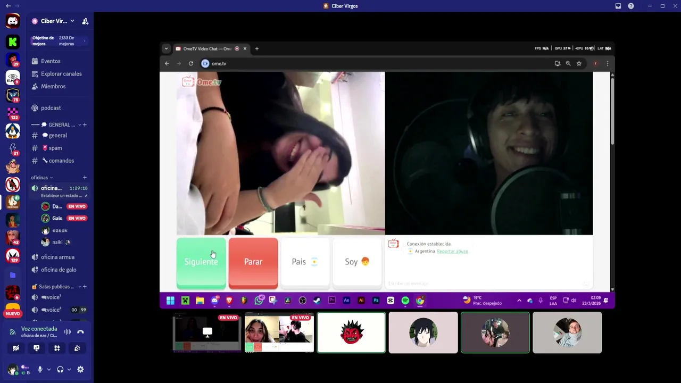
Task: Collapse the oficinas category
Action: [41, 178]
